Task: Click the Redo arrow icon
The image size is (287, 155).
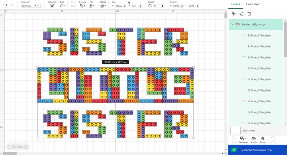Action: pos(12,5)
